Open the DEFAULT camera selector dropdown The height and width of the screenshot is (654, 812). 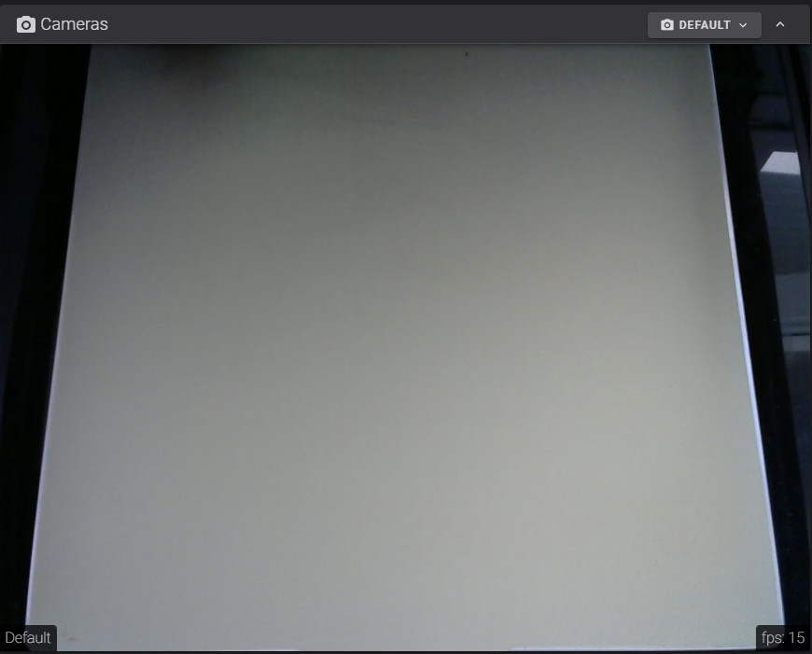[x=705, y=25]
